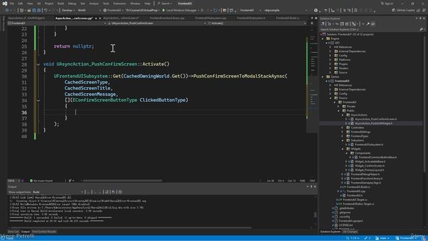The height and width of the screenshot is (241, 428).
Task: Switch to the Find Symbol Results tab
Action: [x=44, y=232]
